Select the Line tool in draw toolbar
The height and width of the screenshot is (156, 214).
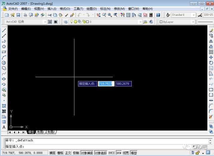(4, 30)
